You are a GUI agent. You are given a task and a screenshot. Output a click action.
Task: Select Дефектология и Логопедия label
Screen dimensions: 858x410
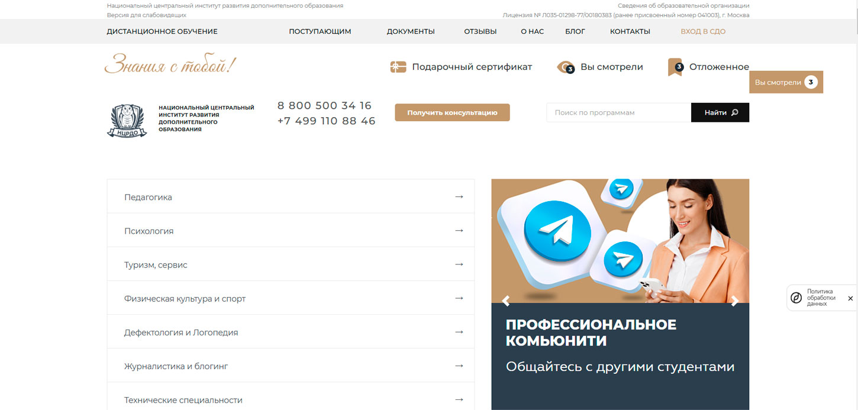coord(181,332)
